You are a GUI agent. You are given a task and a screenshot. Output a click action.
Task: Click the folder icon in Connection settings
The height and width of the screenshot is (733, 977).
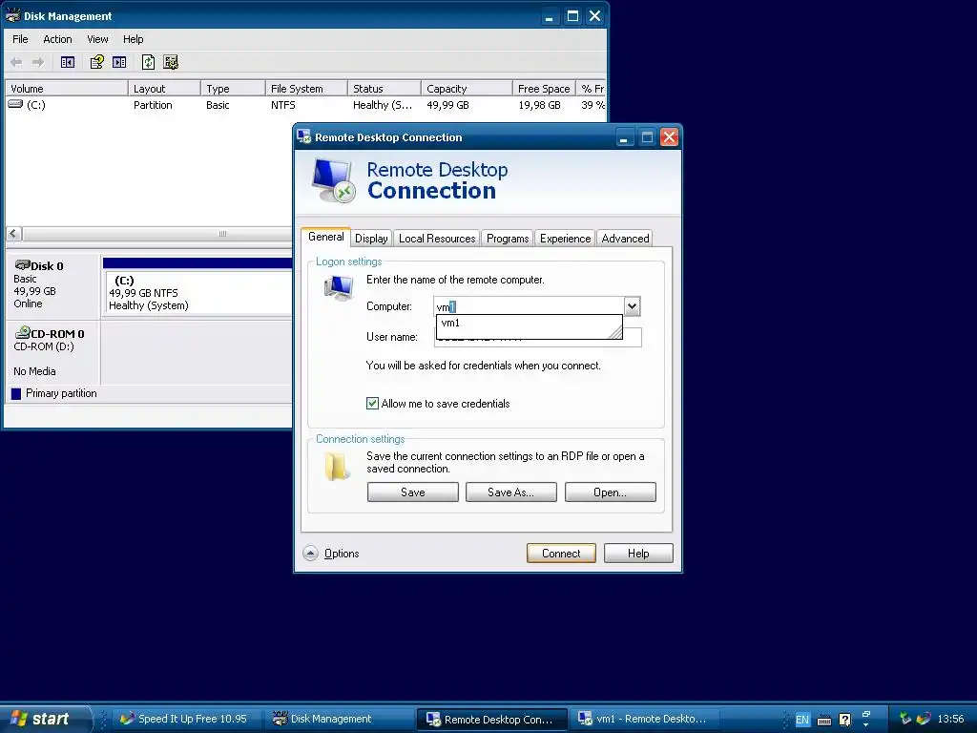(337, 466)
